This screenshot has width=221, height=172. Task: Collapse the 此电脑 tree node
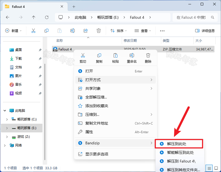[x=5, y=110]
